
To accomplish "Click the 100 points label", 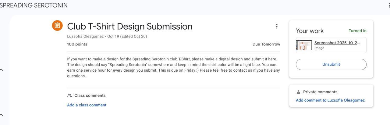I will [x=77, y=44].
